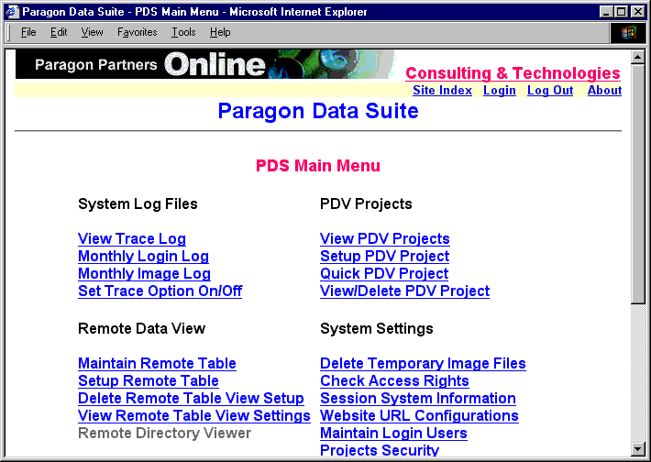651x462 pixels.
Task: Open Delete Remote Table View Setup
Action: [x=191, y=399]
